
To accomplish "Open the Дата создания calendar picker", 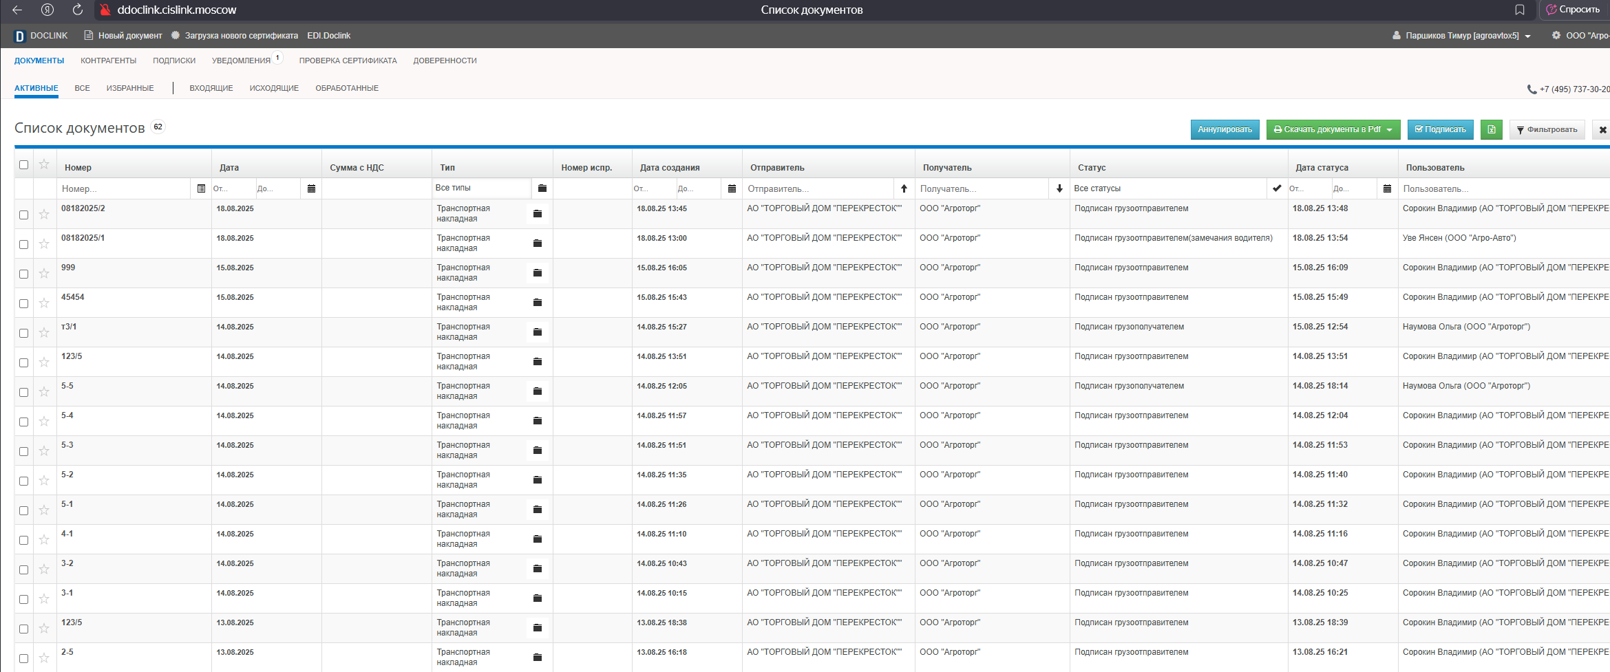I will pos(732,188).
